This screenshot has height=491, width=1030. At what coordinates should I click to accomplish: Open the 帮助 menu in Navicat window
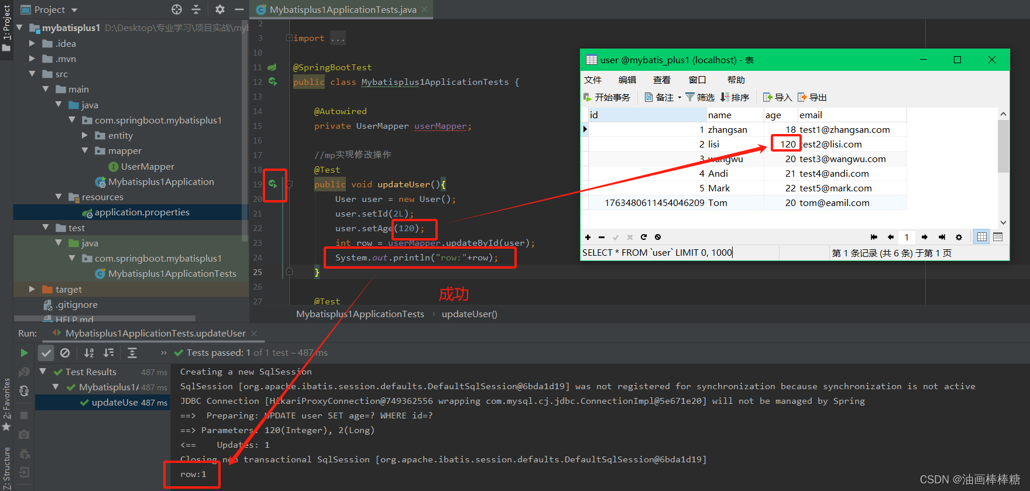(736, 80)
